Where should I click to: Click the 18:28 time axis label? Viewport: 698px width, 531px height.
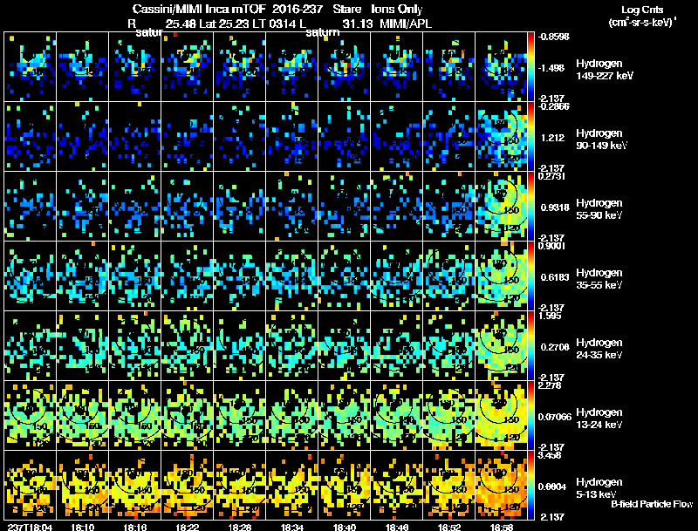[x=241, y=527]
